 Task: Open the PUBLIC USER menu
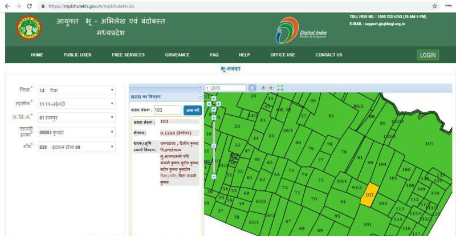(78, 55)
